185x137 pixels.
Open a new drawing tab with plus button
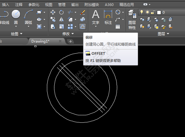click(x=71, y=41)
